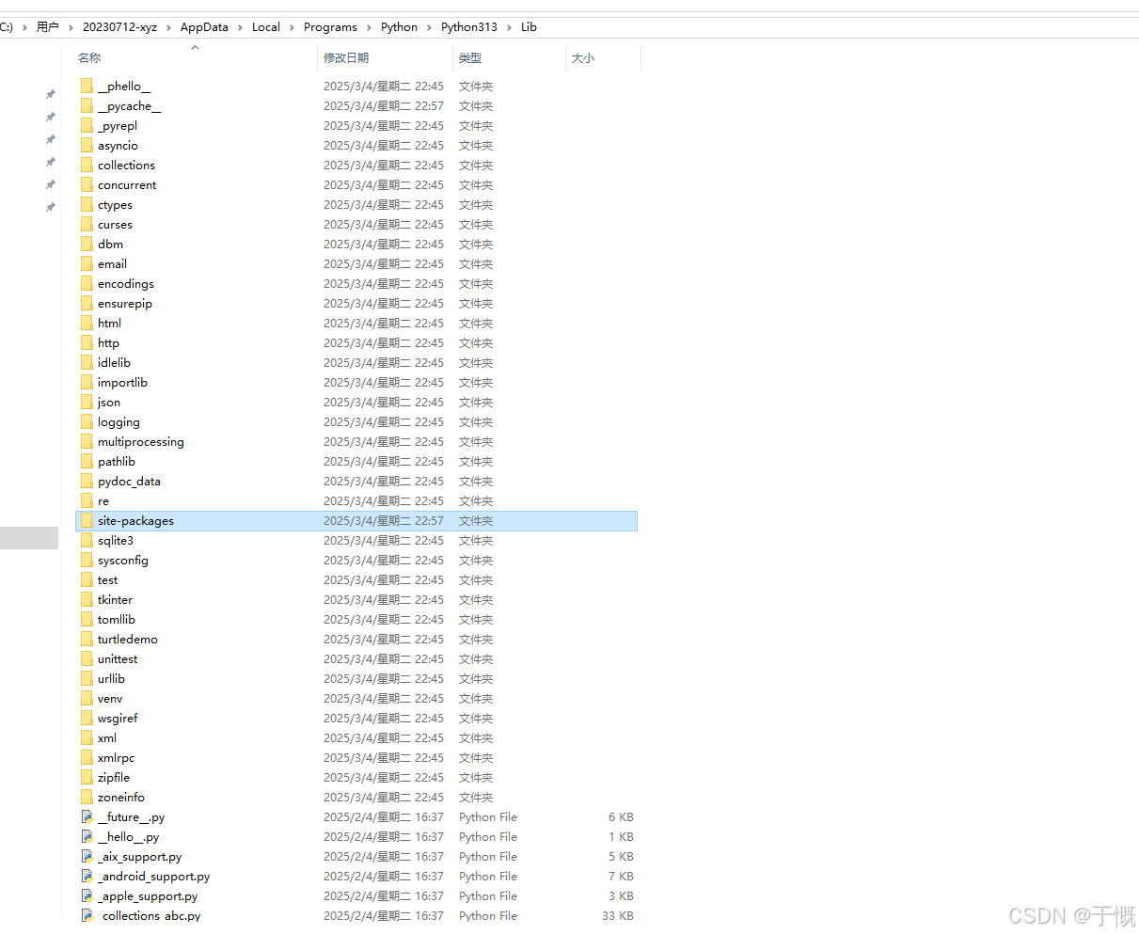This screenshot has width=1139, height=934.
Task: Click the tkinter folder icon
Action: click(x=87, y=600)
